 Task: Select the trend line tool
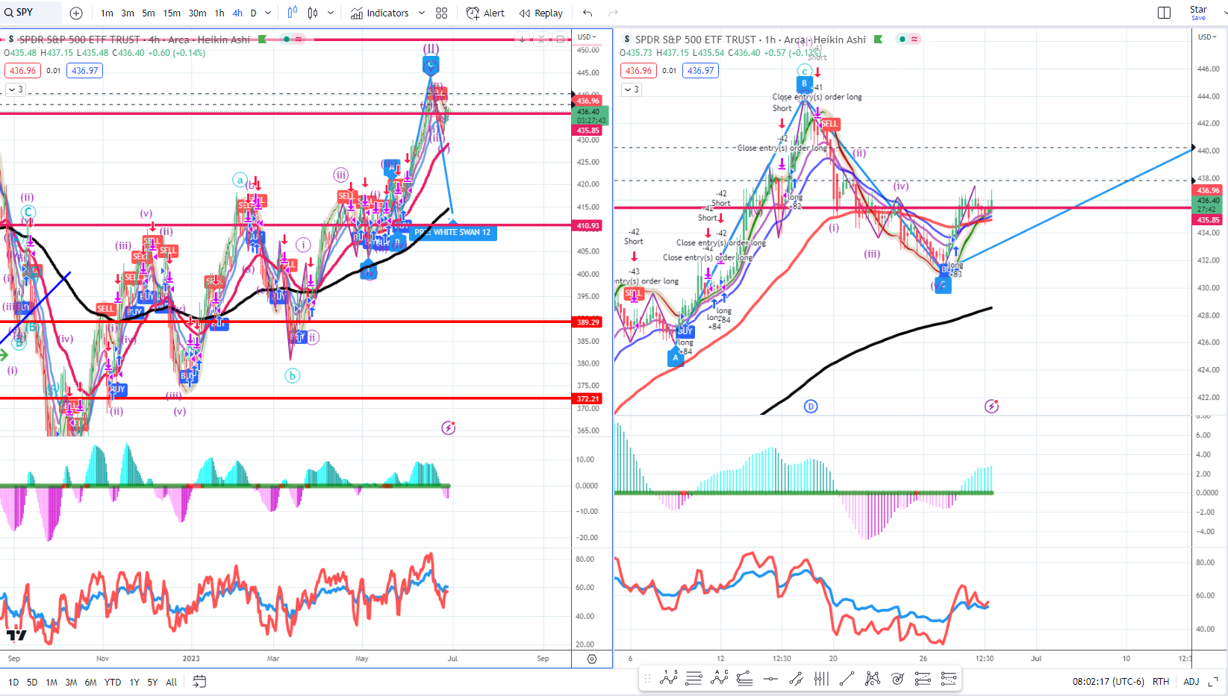[x=847, y=678]
